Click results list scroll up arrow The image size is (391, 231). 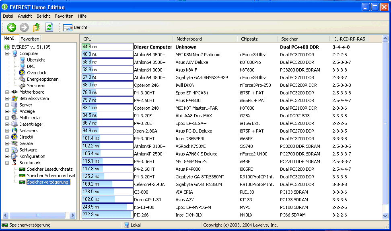[x=385, y=38]
